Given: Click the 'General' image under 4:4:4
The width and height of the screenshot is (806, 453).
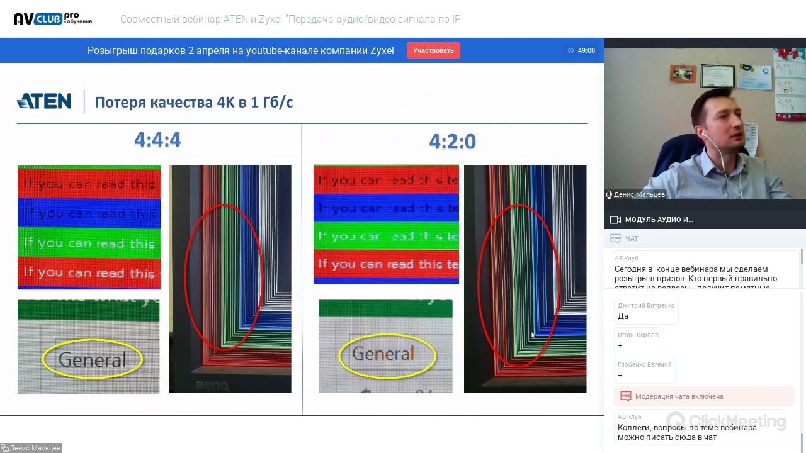Looking at the screenshot, I should (x=89, y=347).
